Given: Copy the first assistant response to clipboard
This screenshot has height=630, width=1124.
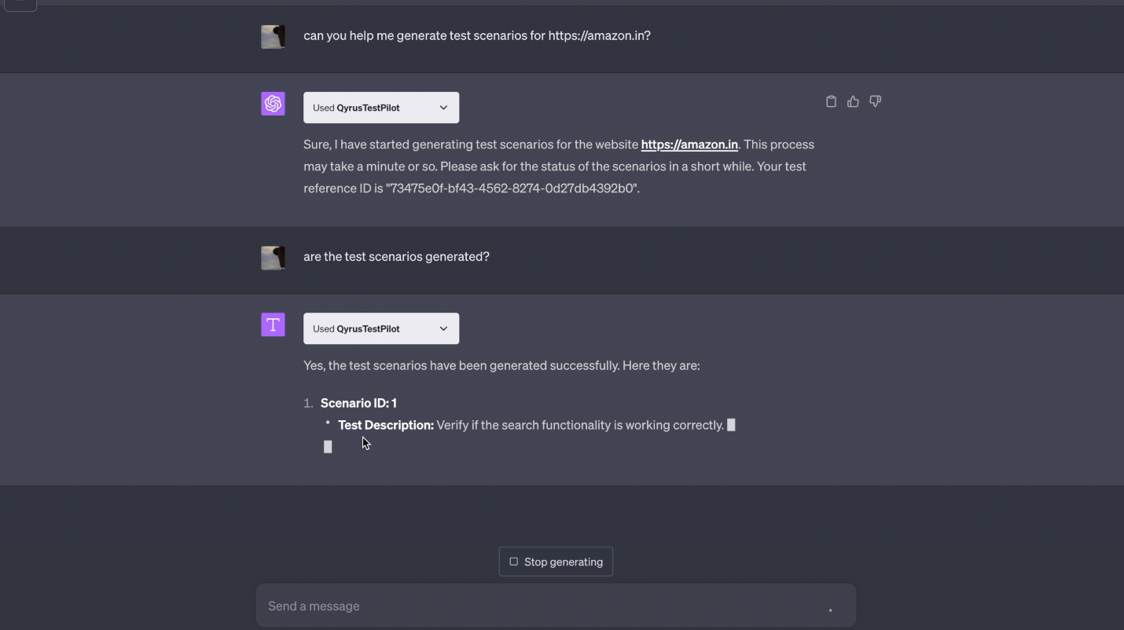Looking at the screenshot, I should pyautogui.click(x=831, y=101).
